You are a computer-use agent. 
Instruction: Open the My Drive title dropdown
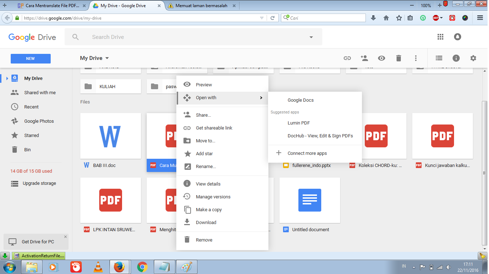tap(94, 58)
